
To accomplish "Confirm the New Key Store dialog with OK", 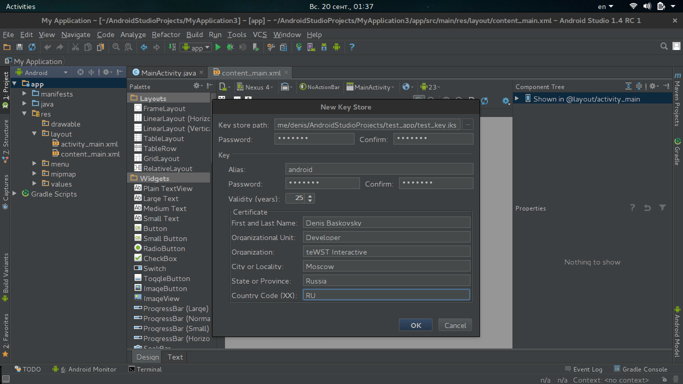I will 415,325.
